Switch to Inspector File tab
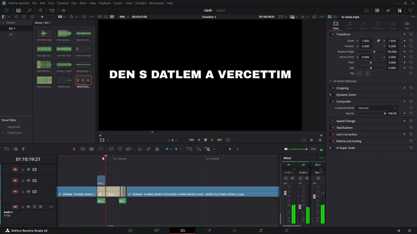This screenshot has width=417, height=234. pos(407,25)
